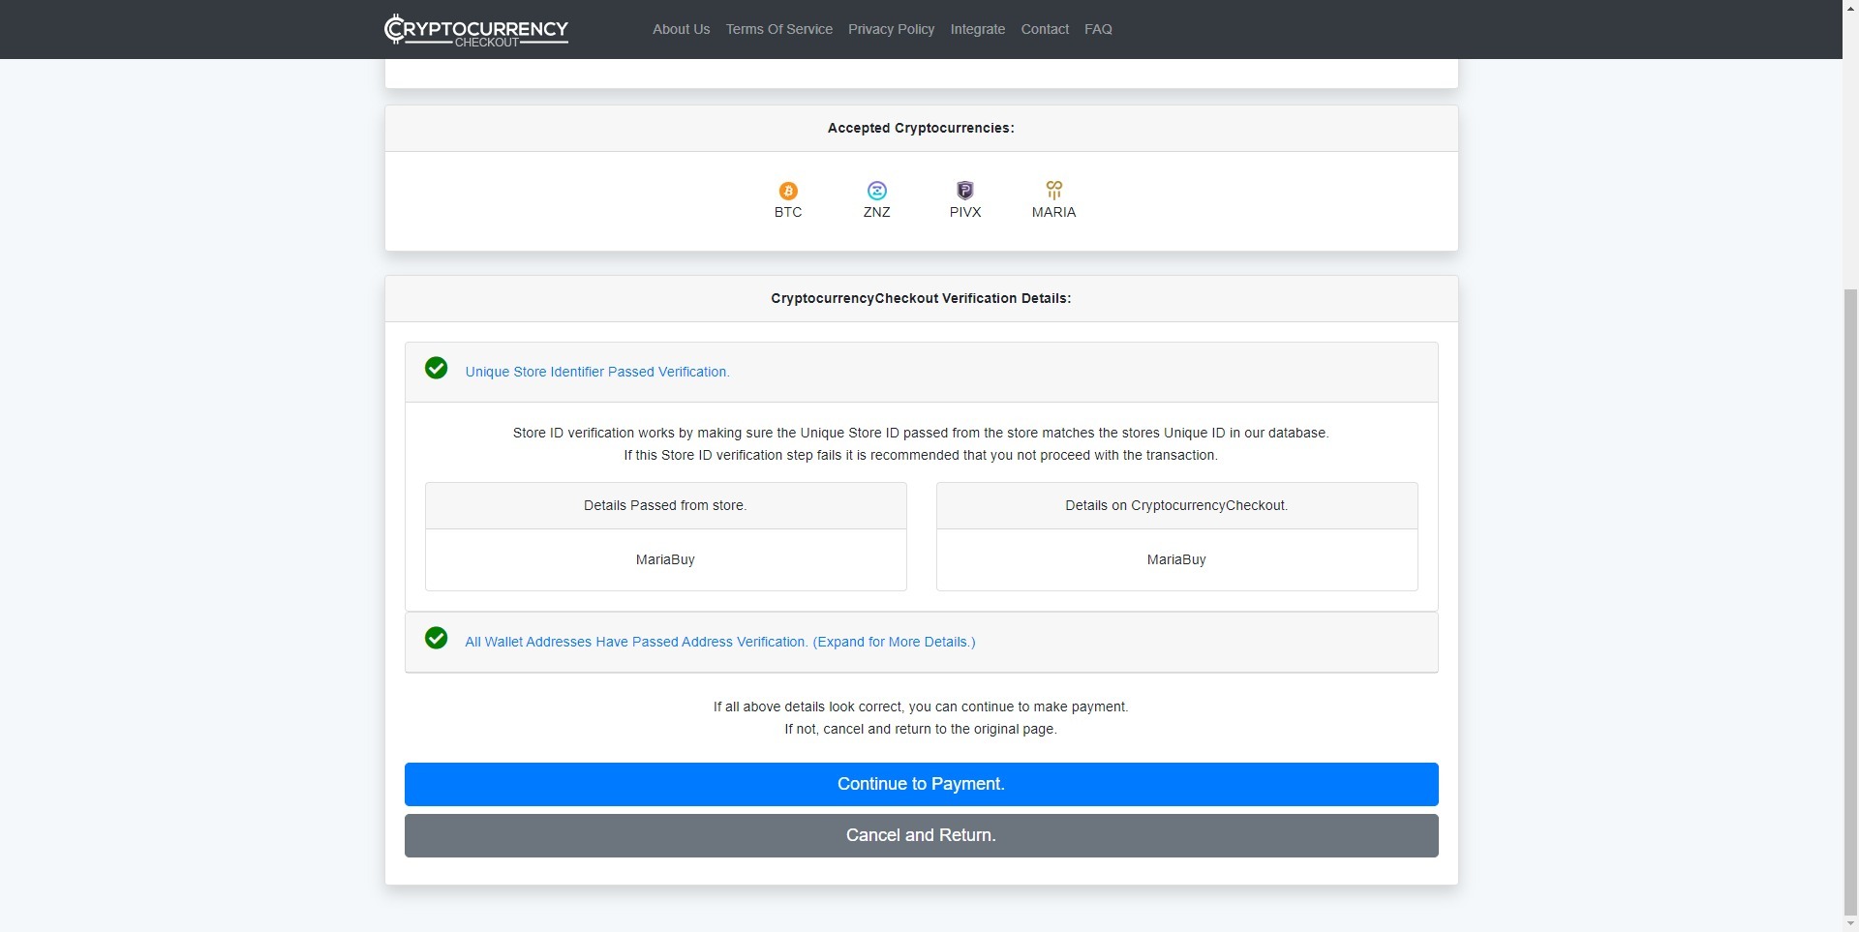Click 'If not, cancel and return' text
Image resolution: width=1859 pixels, height=932 pixels.
[x=922, y=729]
